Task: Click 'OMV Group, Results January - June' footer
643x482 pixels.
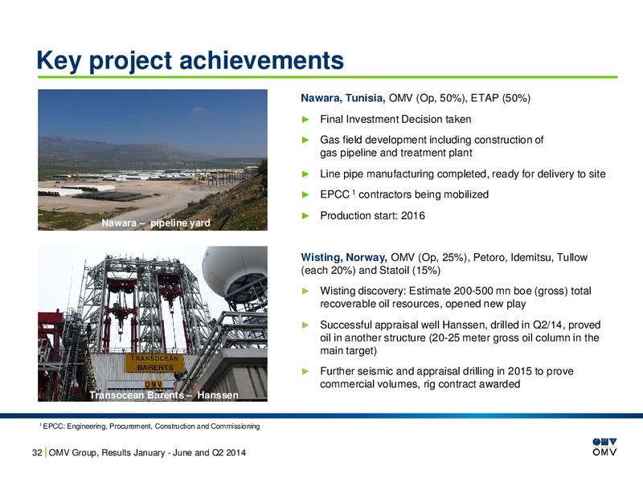Action: [x=147, y=453]
